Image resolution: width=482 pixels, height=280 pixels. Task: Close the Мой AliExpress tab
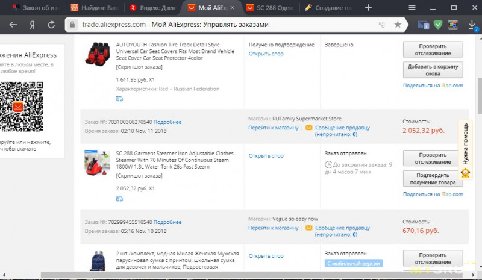[233, 8]
